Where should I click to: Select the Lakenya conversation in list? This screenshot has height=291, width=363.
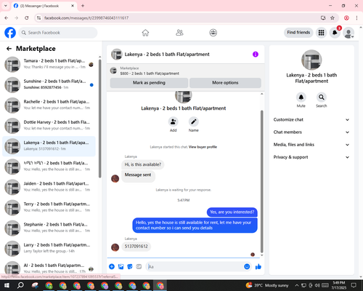pyautogui.click(x=49, y=146)
